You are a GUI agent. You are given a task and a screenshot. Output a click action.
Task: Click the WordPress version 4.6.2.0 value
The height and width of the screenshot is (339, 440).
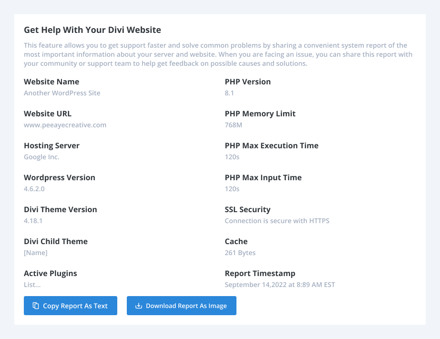[x=34, y=189]
